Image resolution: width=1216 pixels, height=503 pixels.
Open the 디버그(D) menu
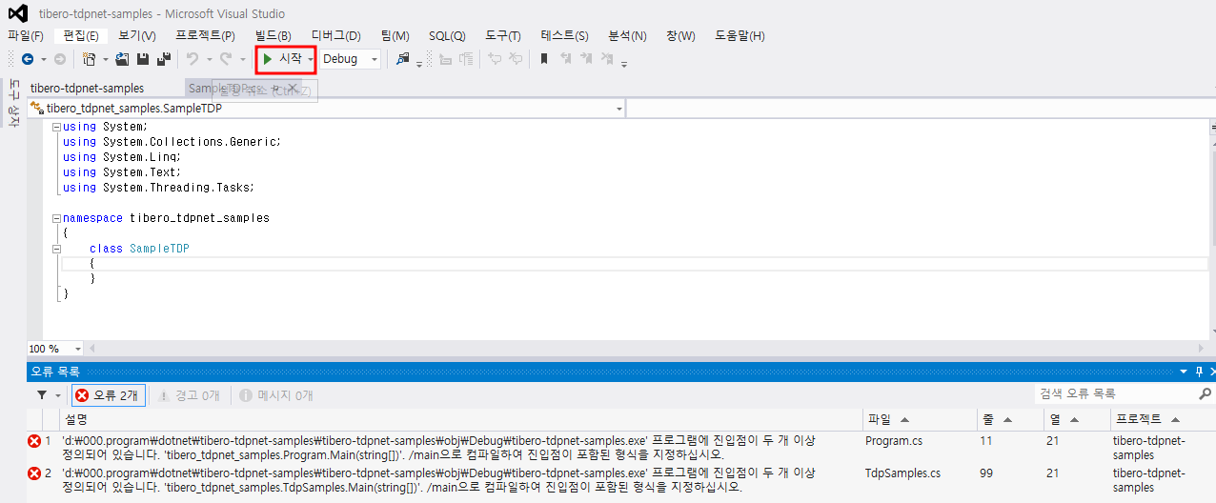click(335, 36)
